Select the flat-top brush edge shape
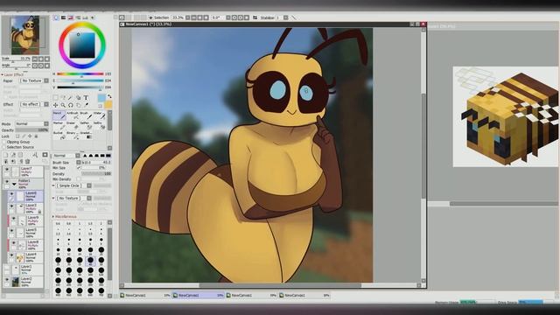The width and height of the screenshot is (560, 315). [108, 156]
